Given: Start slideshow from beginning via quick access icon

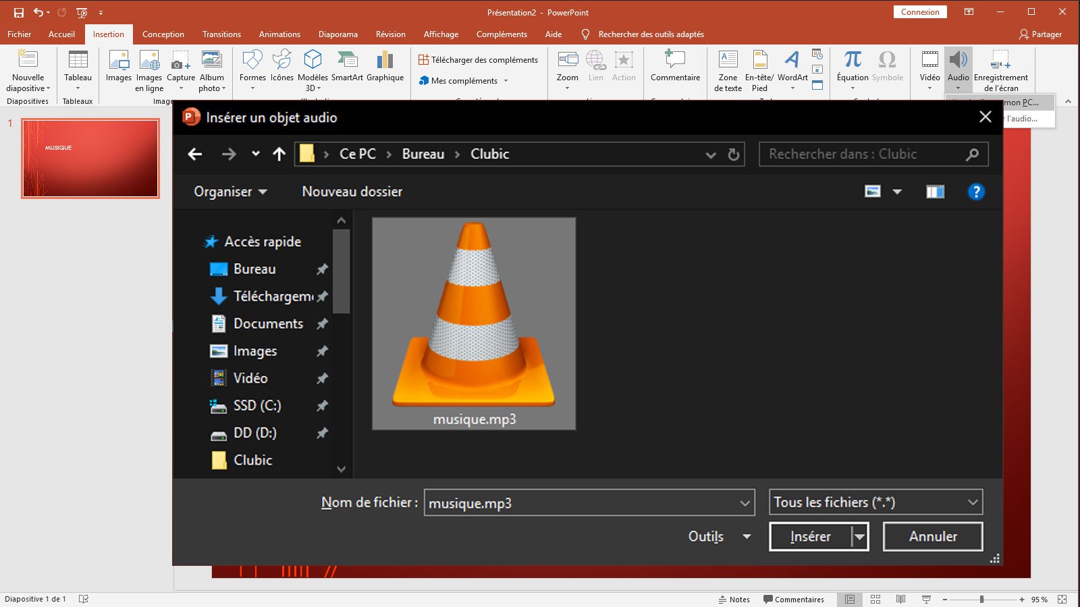Looking at the screenshot, I should pos(82,12).
